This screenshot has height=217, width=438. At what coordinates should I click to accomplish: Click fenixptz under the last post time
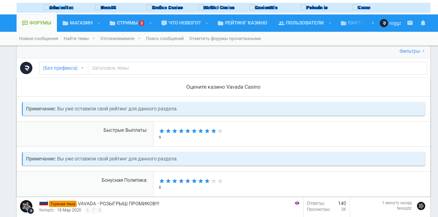pos(404,208)
